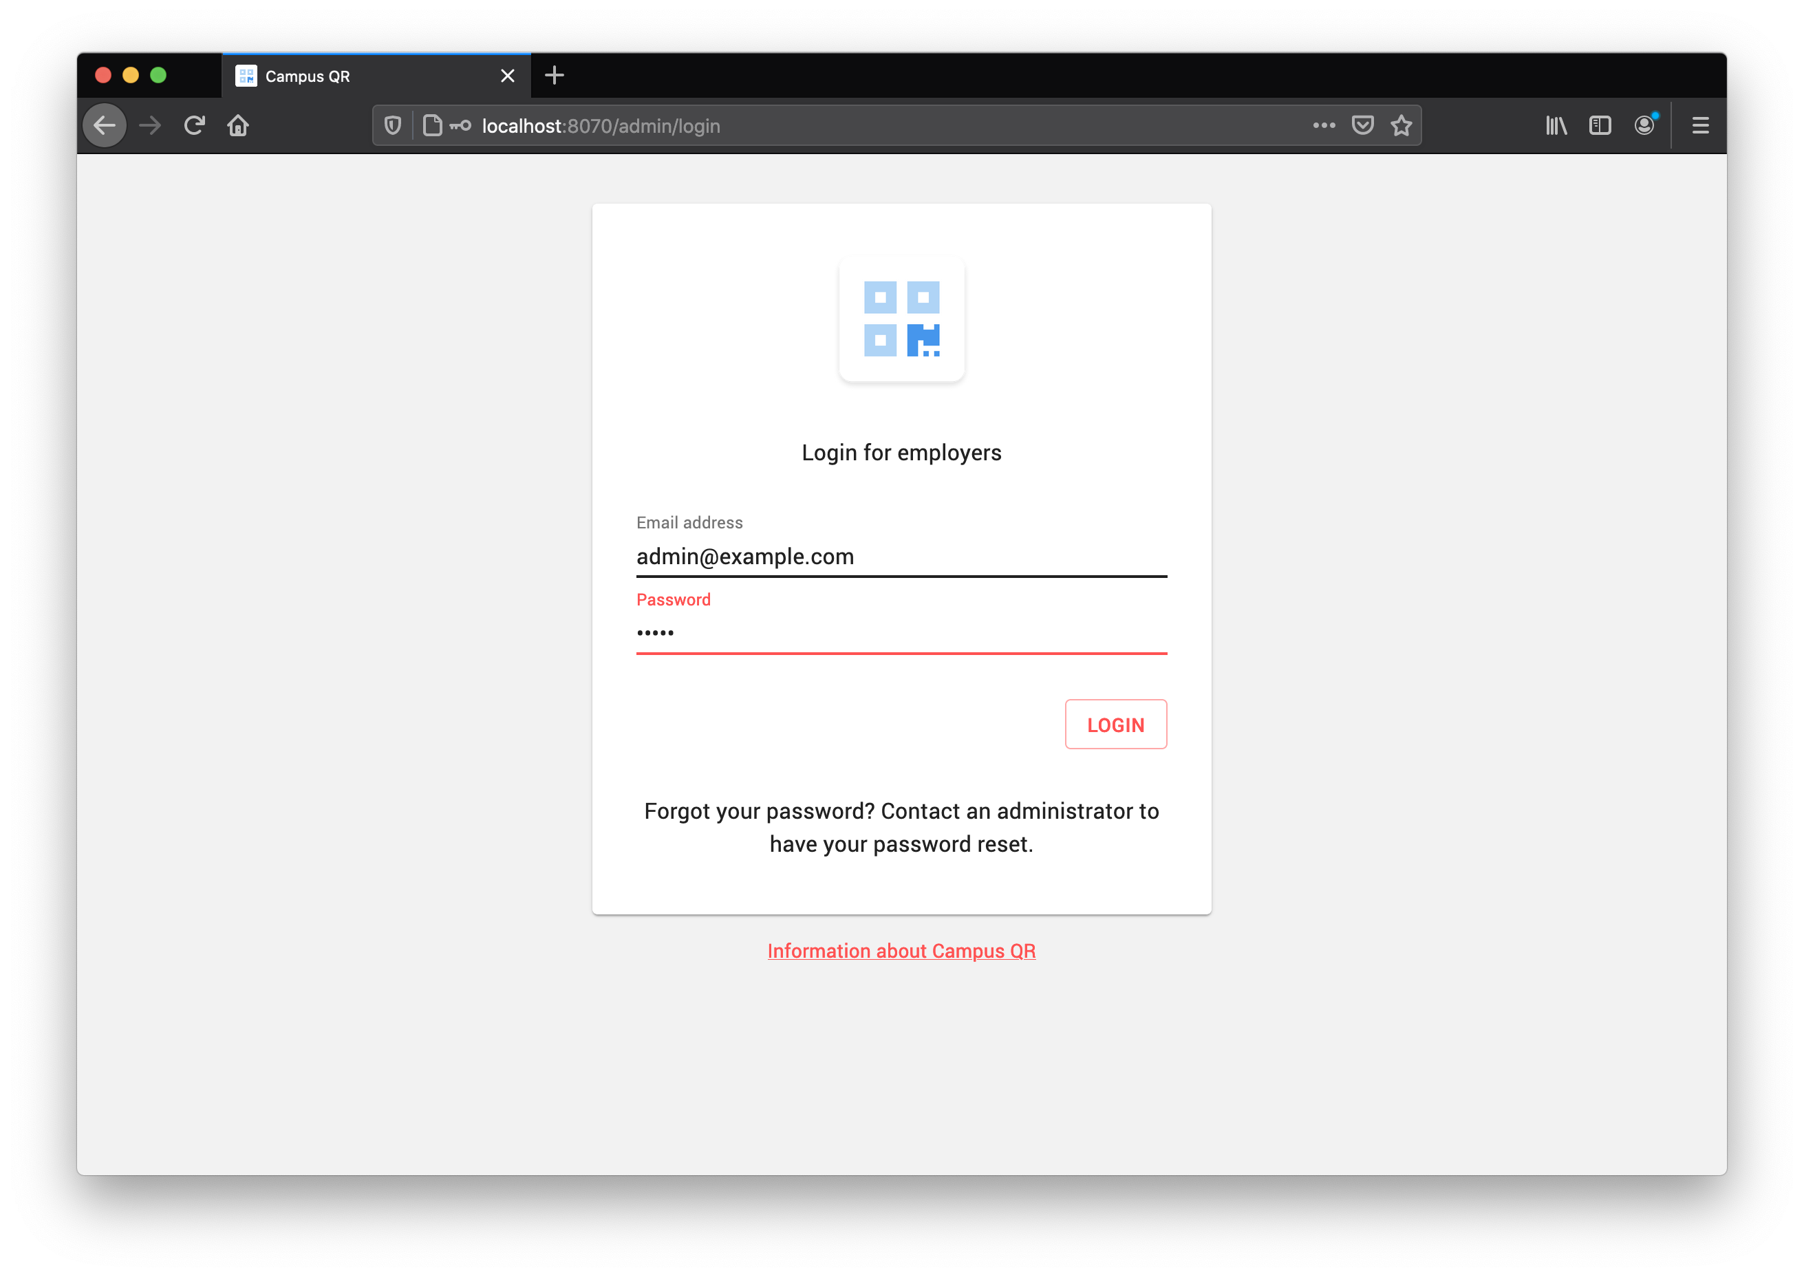Bookmark this page with the star icon

tap(1401, 126)
